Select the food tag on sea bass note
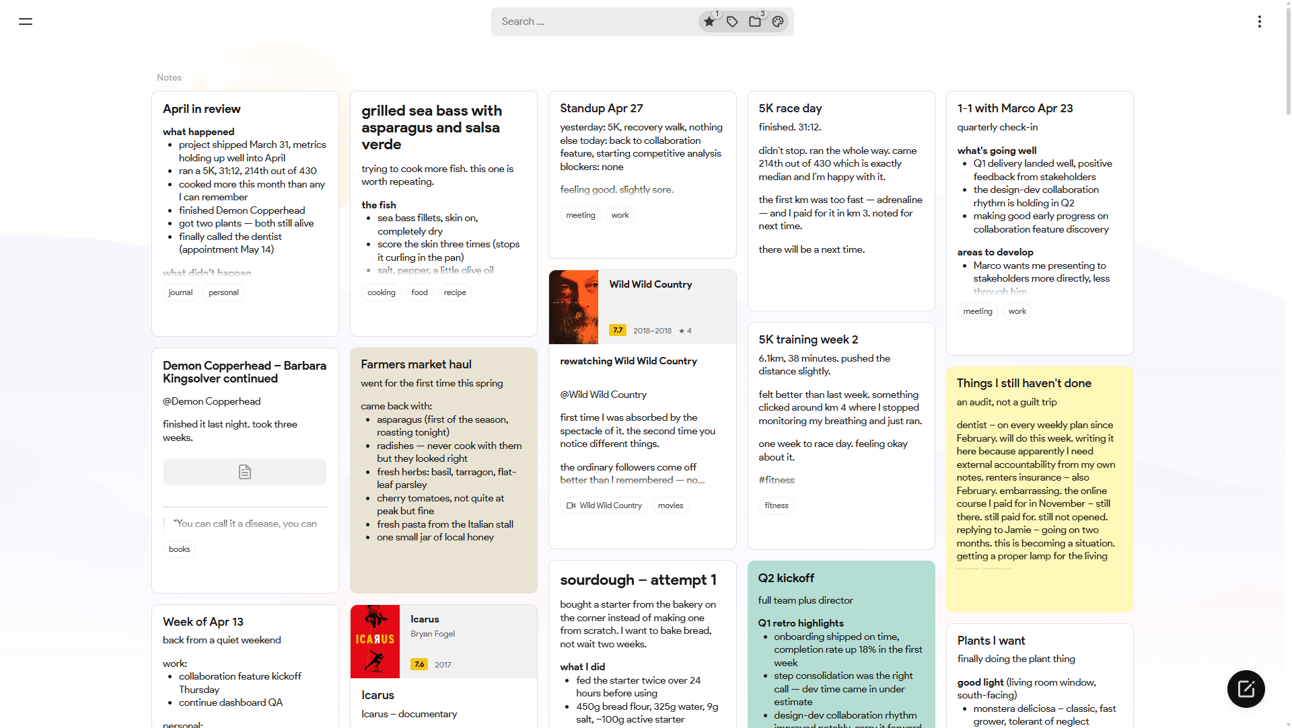1292x728 pixels. click(x=420, y=292)
